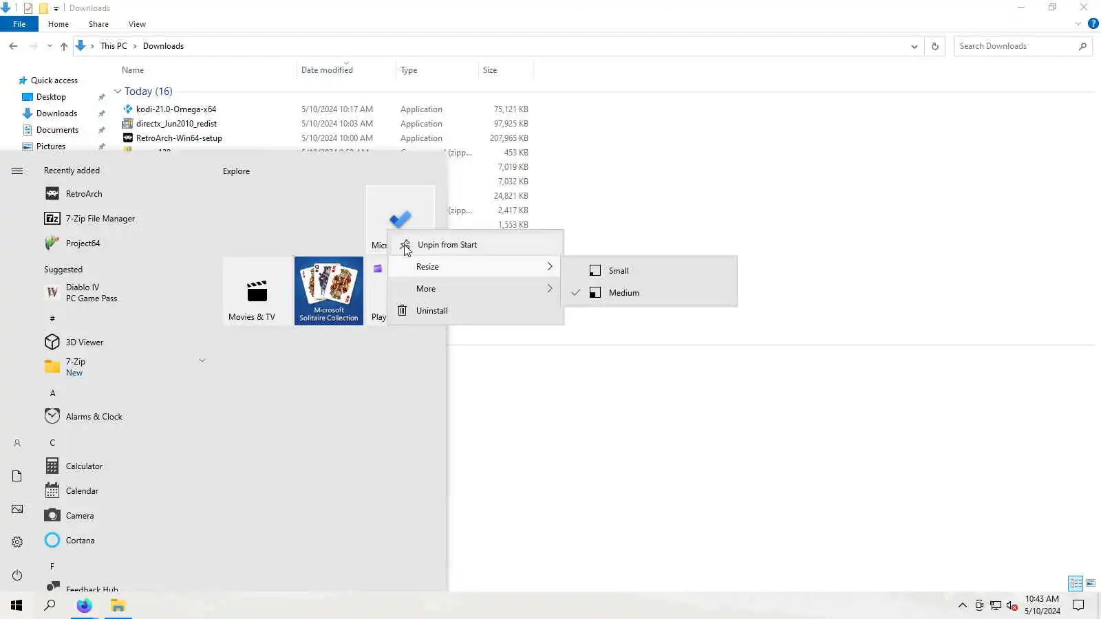The image size is (1101, 619).
Task: Click This PC in breadcrumb
Action: coord(114,46)
